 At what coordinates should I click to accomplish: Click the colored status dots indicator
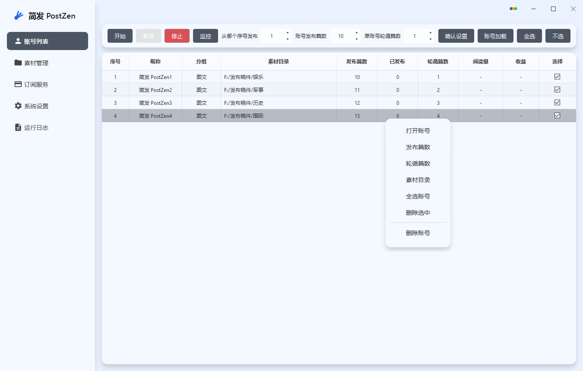pos(513,8)
